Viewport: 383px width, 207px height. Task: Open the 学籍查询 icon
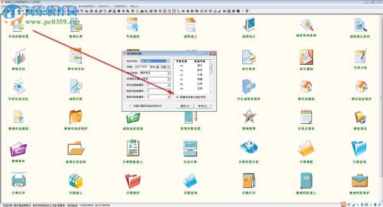190,181
